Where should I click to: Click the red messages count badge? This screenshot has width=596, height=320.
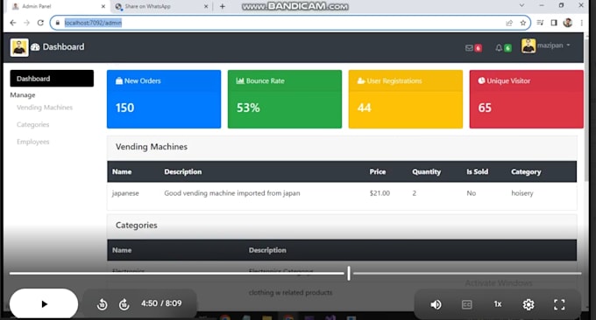pyautogui.click(x=479, y=48)
